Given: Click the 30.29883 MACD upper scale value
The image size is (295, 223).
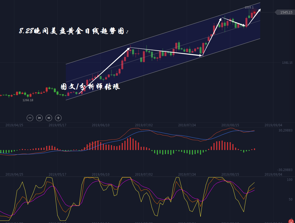Looking at the screenshot, I should [285, 130].
